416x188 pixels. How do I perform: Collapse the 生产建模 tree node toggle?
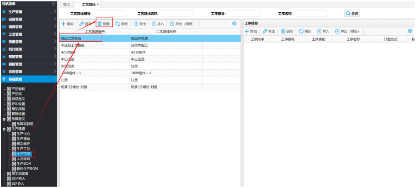(x=4, y=129)
